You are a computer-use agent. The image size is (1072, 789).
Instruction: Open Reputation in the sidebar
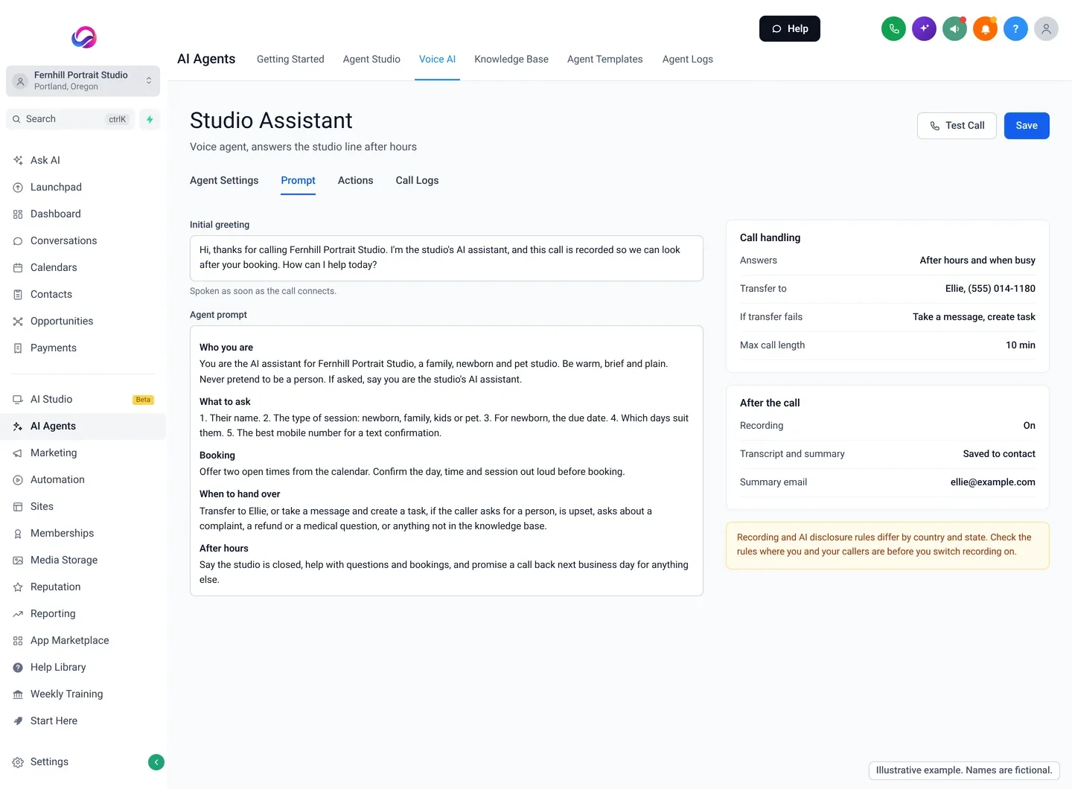83,587
